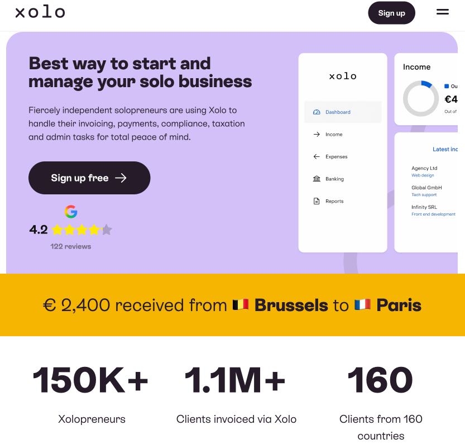Click the Banking building icon
This screenshot has height=444, width=465.
317,179
